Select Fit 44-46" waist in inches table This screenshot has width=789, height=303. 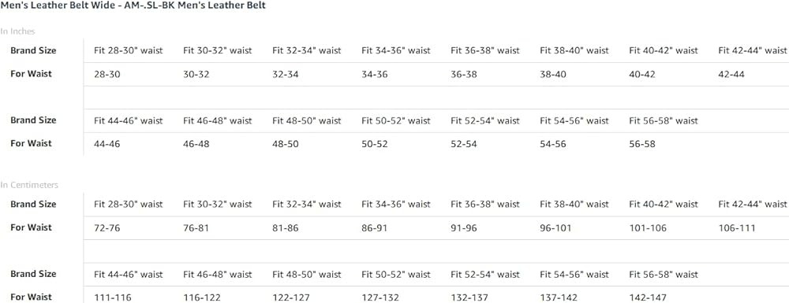pyautogui.click(x=129, y=121)
